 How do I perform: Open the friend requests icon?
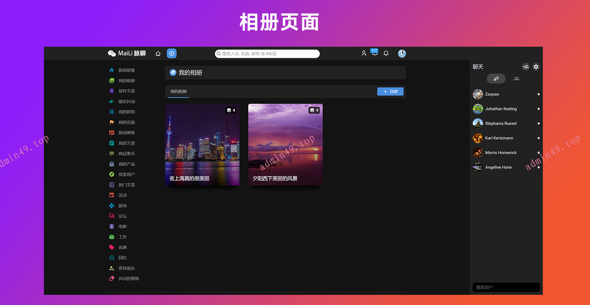364,53
